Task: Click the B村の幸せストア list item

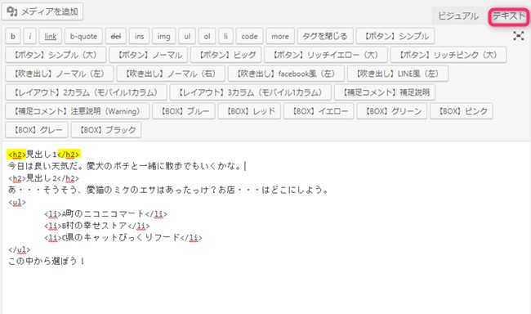Action: click(97, 226)
